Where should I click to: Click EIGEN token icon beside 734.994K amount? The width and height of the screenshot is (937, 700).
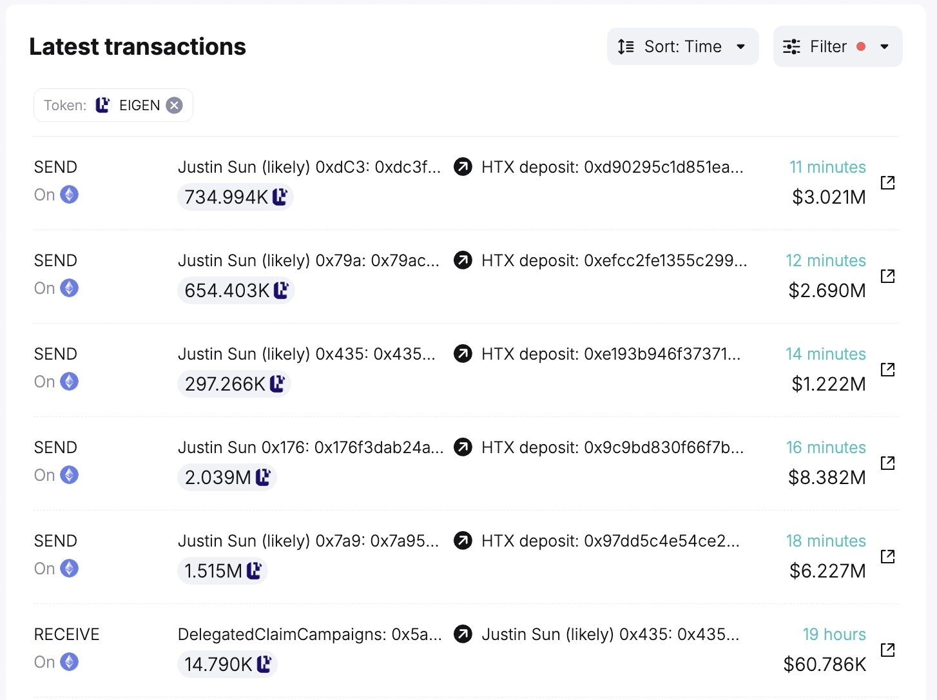280,197
